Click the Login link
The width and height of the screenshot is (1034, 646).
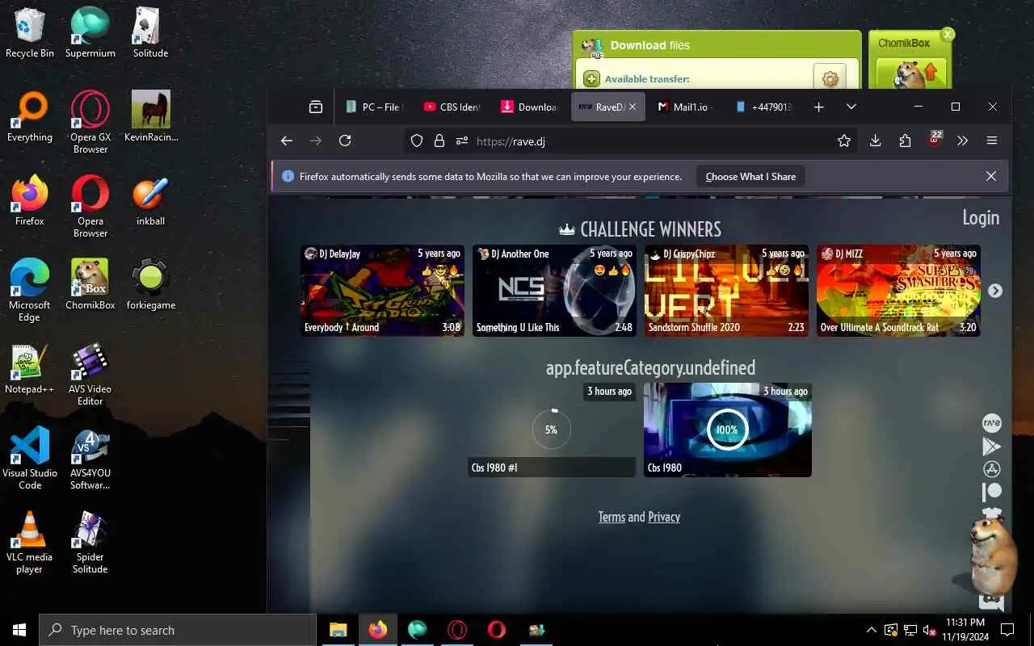[981, 217]
